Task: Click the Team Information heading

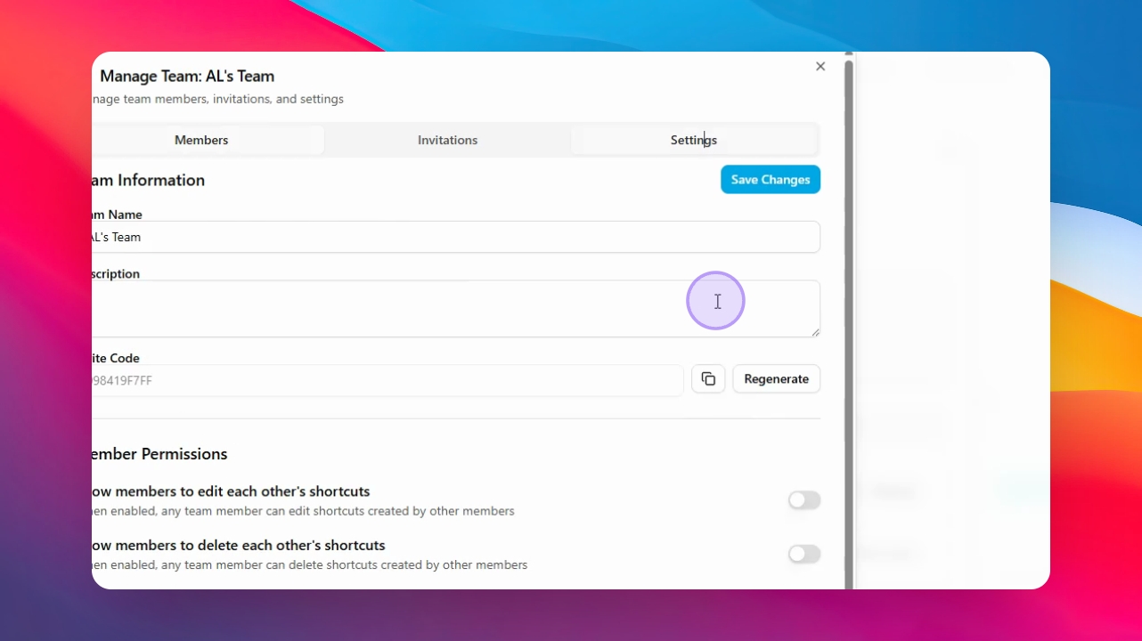Action: (x=148, y=180)
